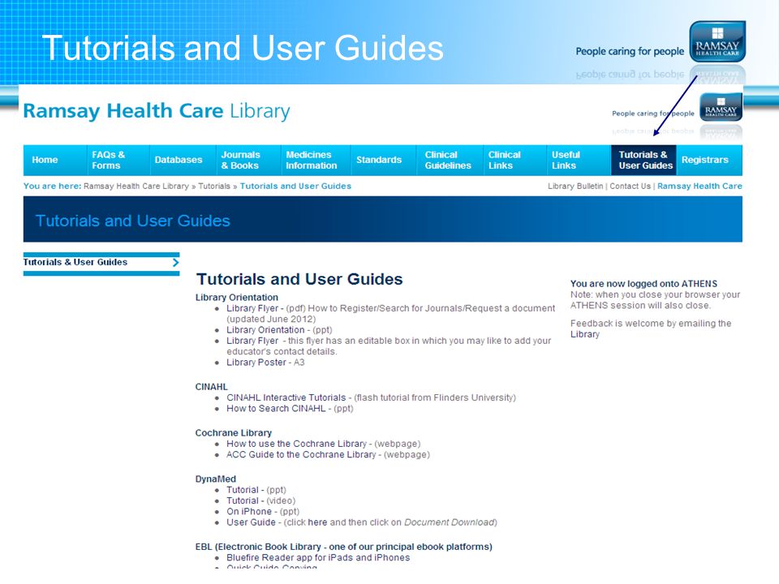Open the Contact Us link

[630, 187]
